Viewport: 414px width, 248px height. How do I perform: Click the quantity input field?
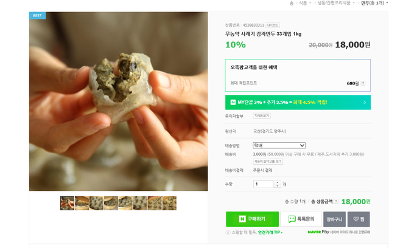[x=263, y=184]
